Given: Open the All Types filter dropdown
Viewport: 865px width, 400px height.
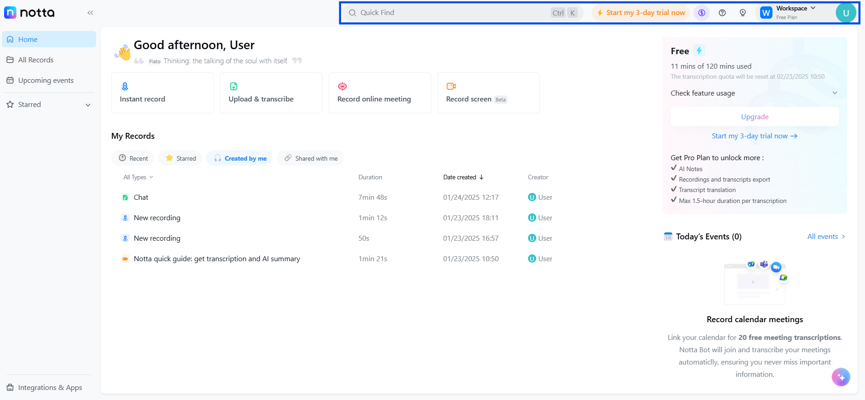Looking at the screenshot, I should click(x=138, y=177).
